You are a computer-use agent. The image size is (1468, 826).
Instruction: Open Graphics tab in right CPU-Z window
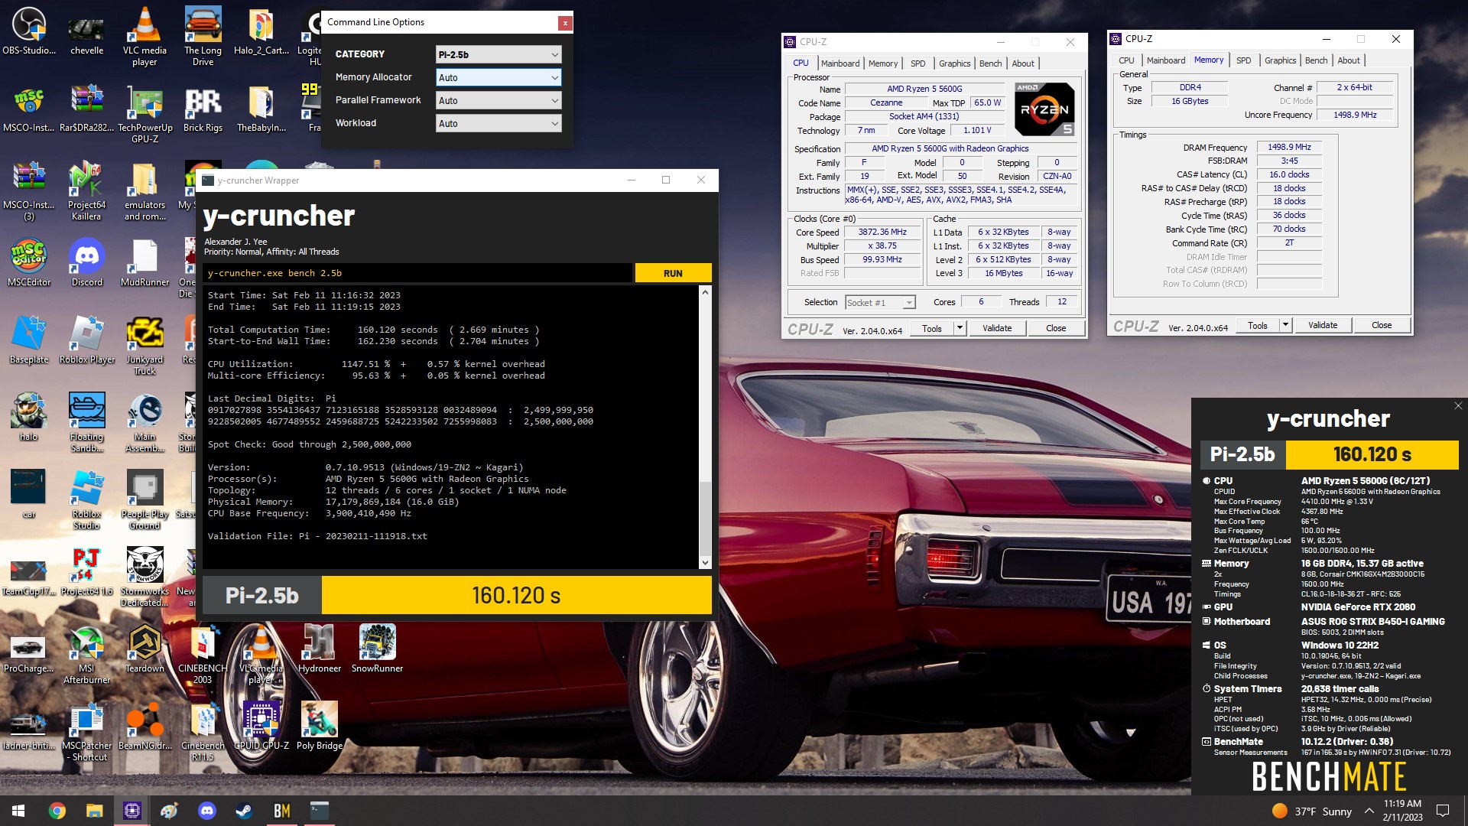pos(1280,60)
